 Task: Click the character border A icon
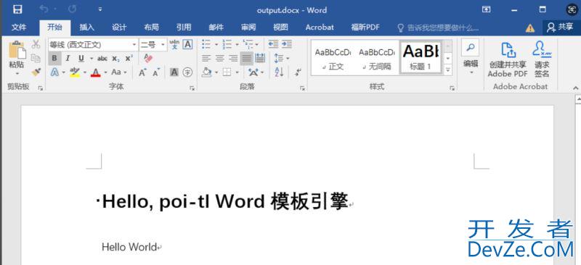coord(188,45)
